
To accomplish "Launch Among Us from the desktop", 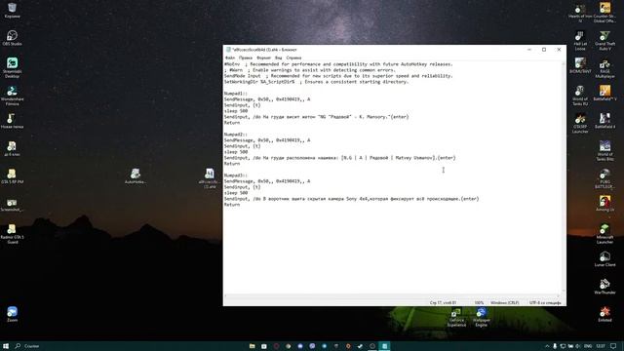I will point(604,204).
